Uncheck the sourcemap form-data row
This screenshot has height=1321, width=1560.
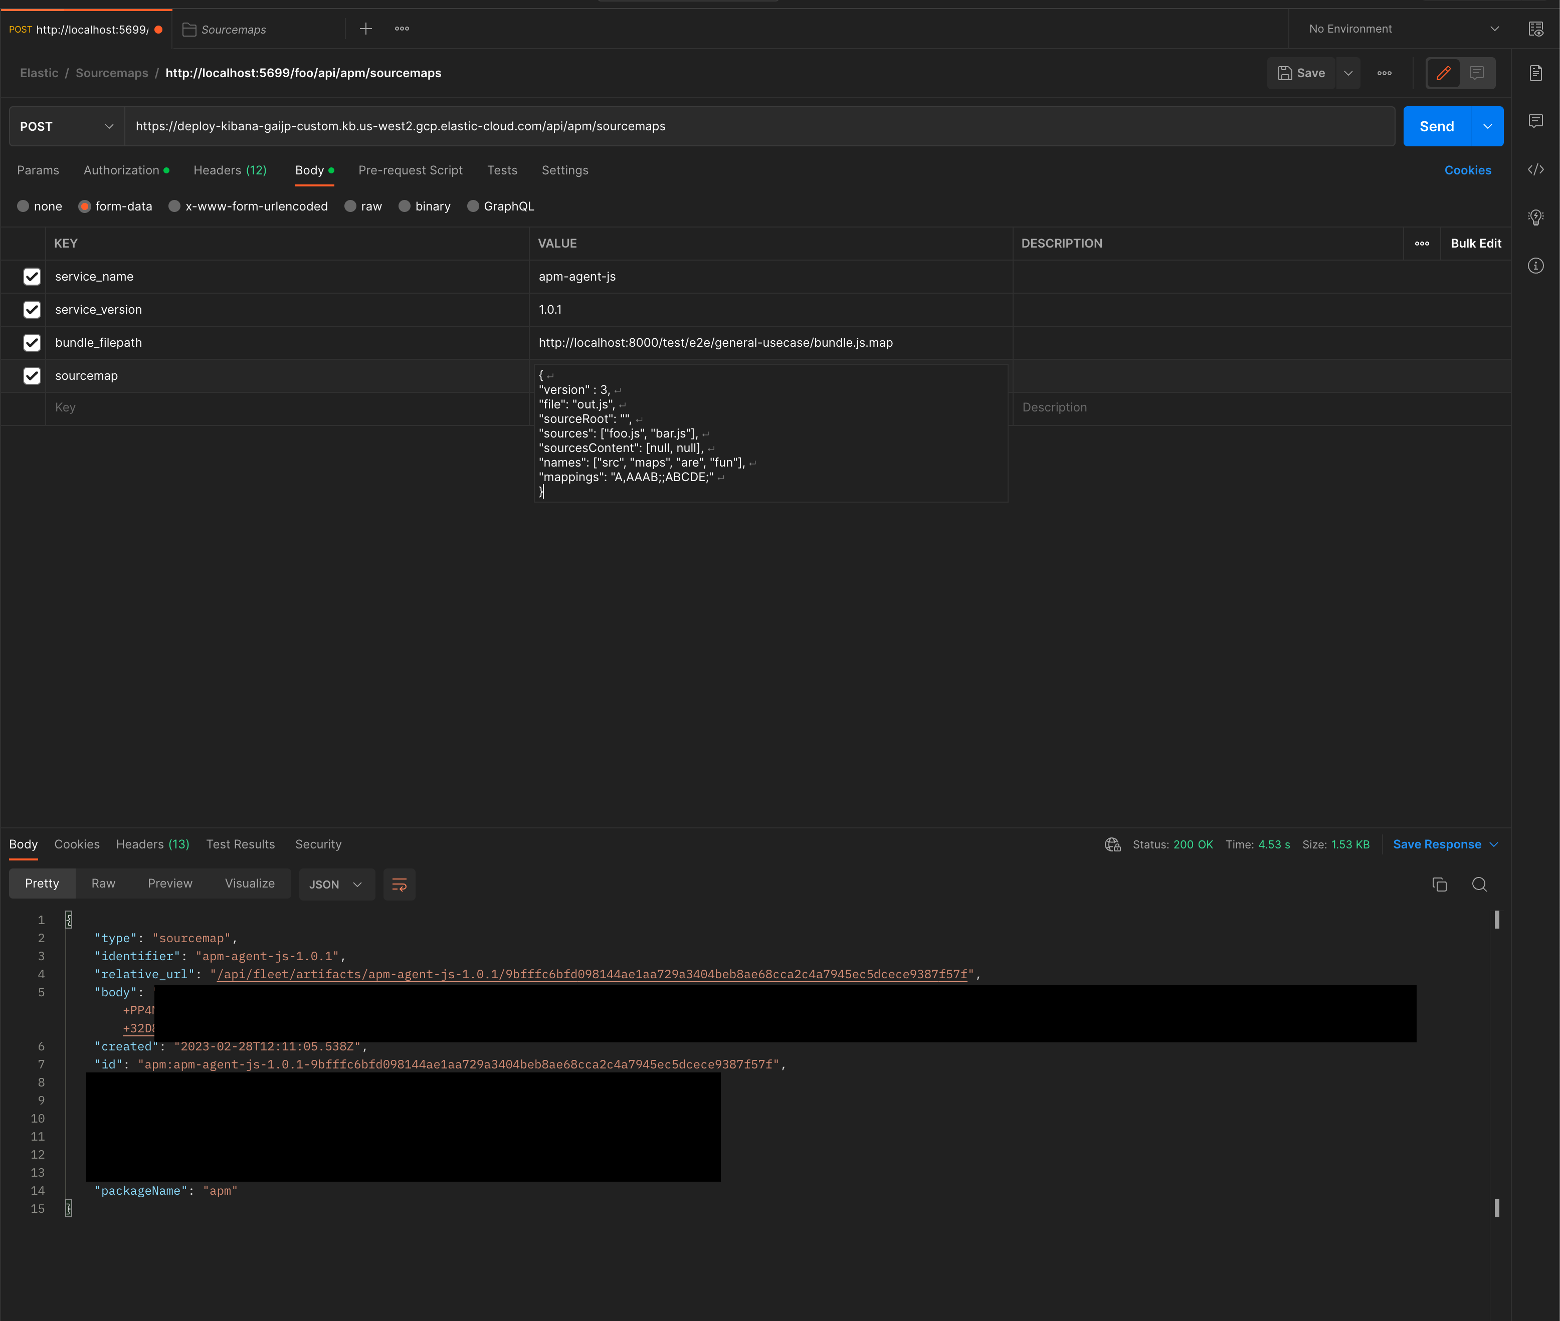pos(32,376)
